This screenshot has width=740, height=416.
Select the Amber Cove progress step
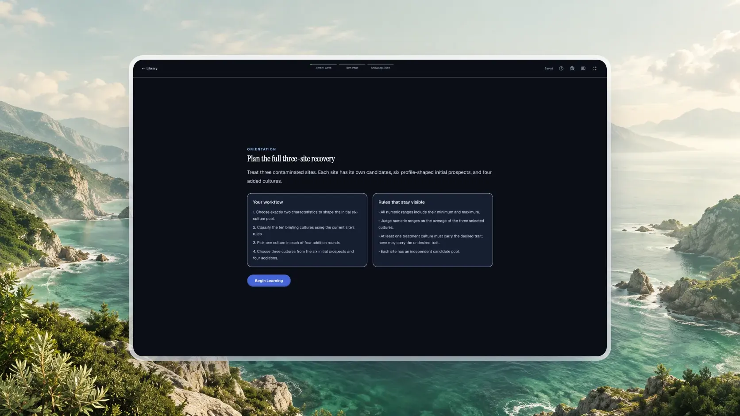(324, 66)
